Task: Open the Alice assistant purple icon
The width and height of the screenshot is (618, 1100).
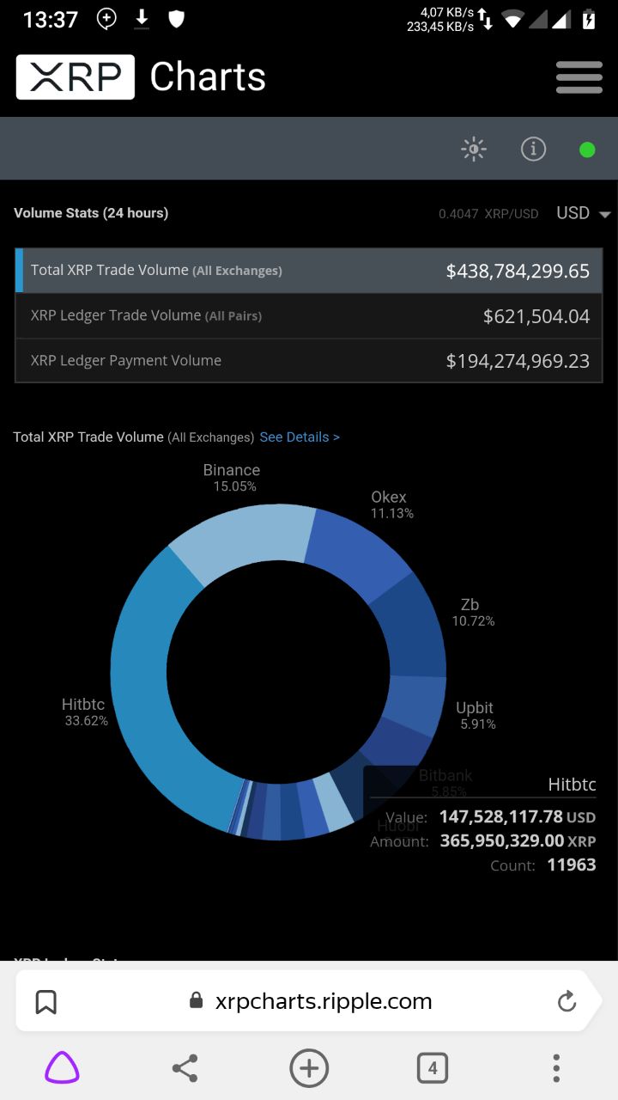Action: (62, 1068)
